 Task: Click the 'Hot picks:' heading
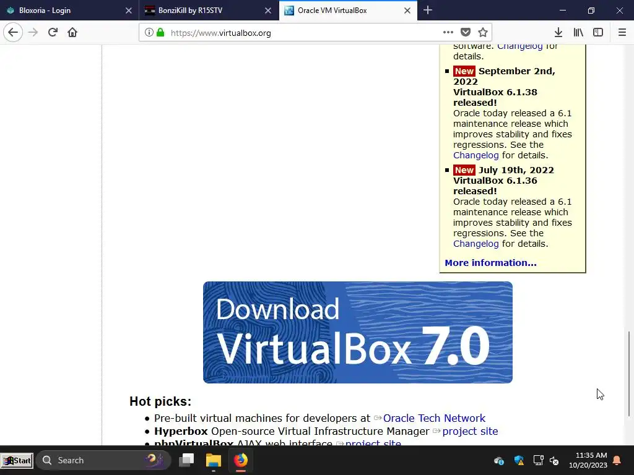click(160, 401)
